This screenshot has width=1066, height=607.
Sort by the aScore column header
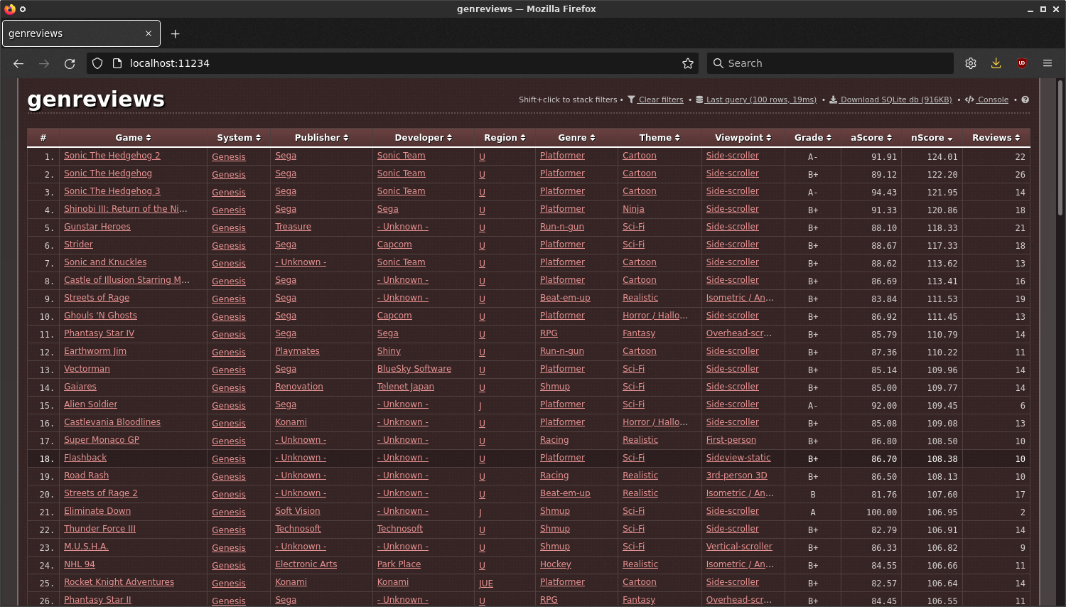(x=871, y=138)
